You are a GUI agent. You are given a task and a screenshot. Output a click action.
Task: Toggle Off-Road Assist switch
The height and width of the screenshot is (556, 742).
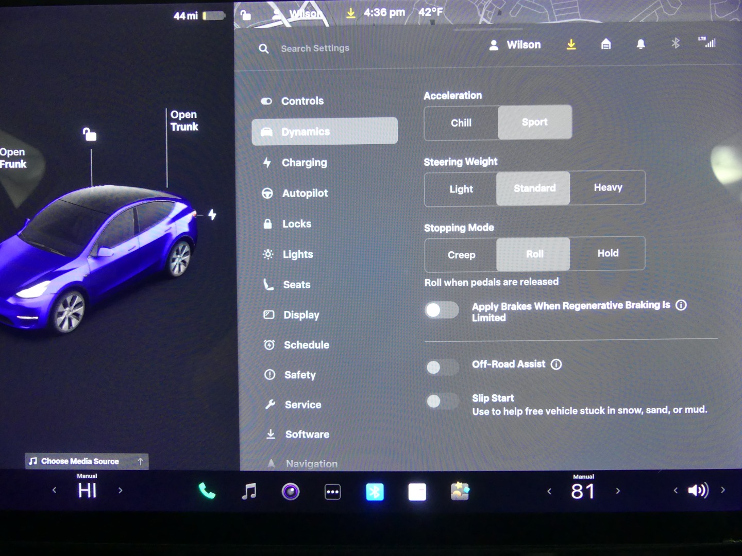(442, 367)
